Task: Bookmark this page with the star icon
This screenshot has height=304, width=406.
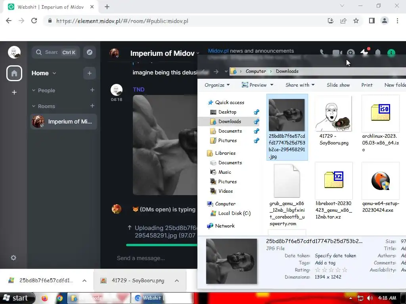Action: (x=356, y=21)
